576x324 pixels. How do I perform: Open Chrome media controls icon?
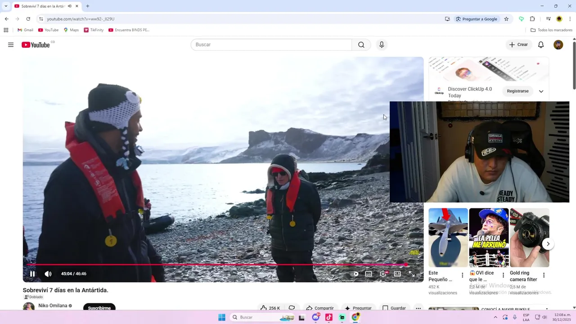pyautogui.click(x=548, y=19)
